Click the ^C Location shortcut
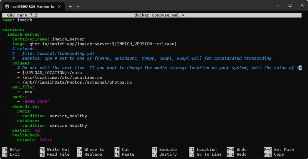 tap(203, 150)
